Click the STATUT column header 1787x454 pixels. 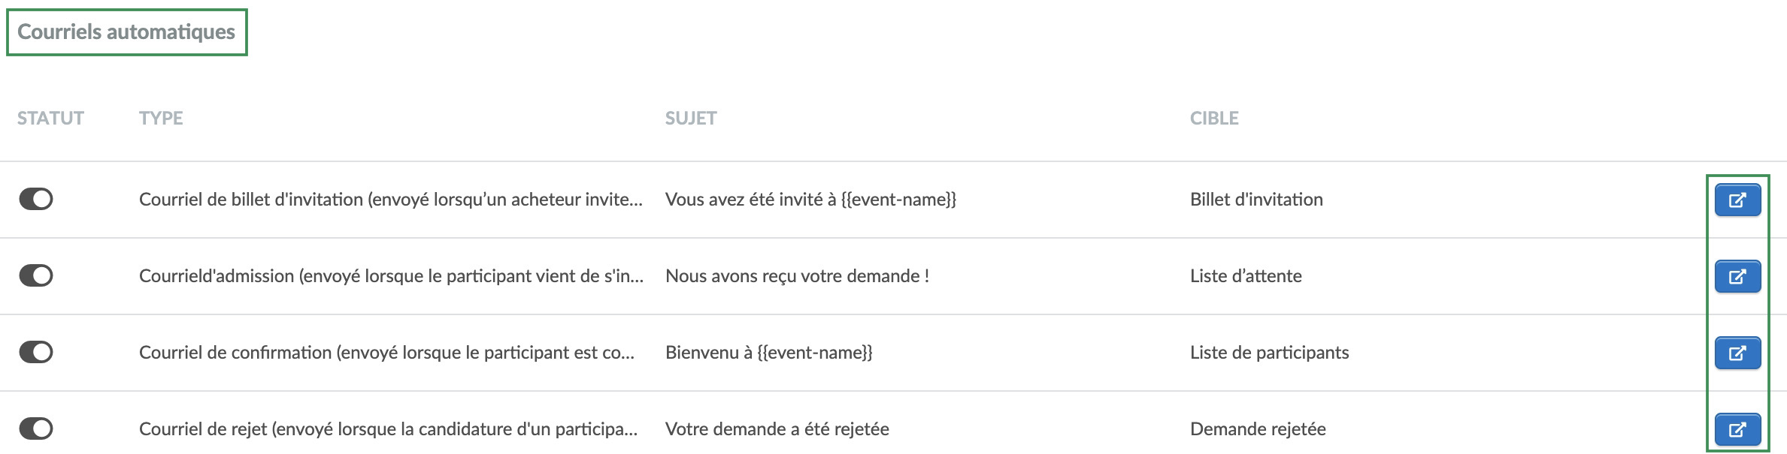click(x=50, y=118)
